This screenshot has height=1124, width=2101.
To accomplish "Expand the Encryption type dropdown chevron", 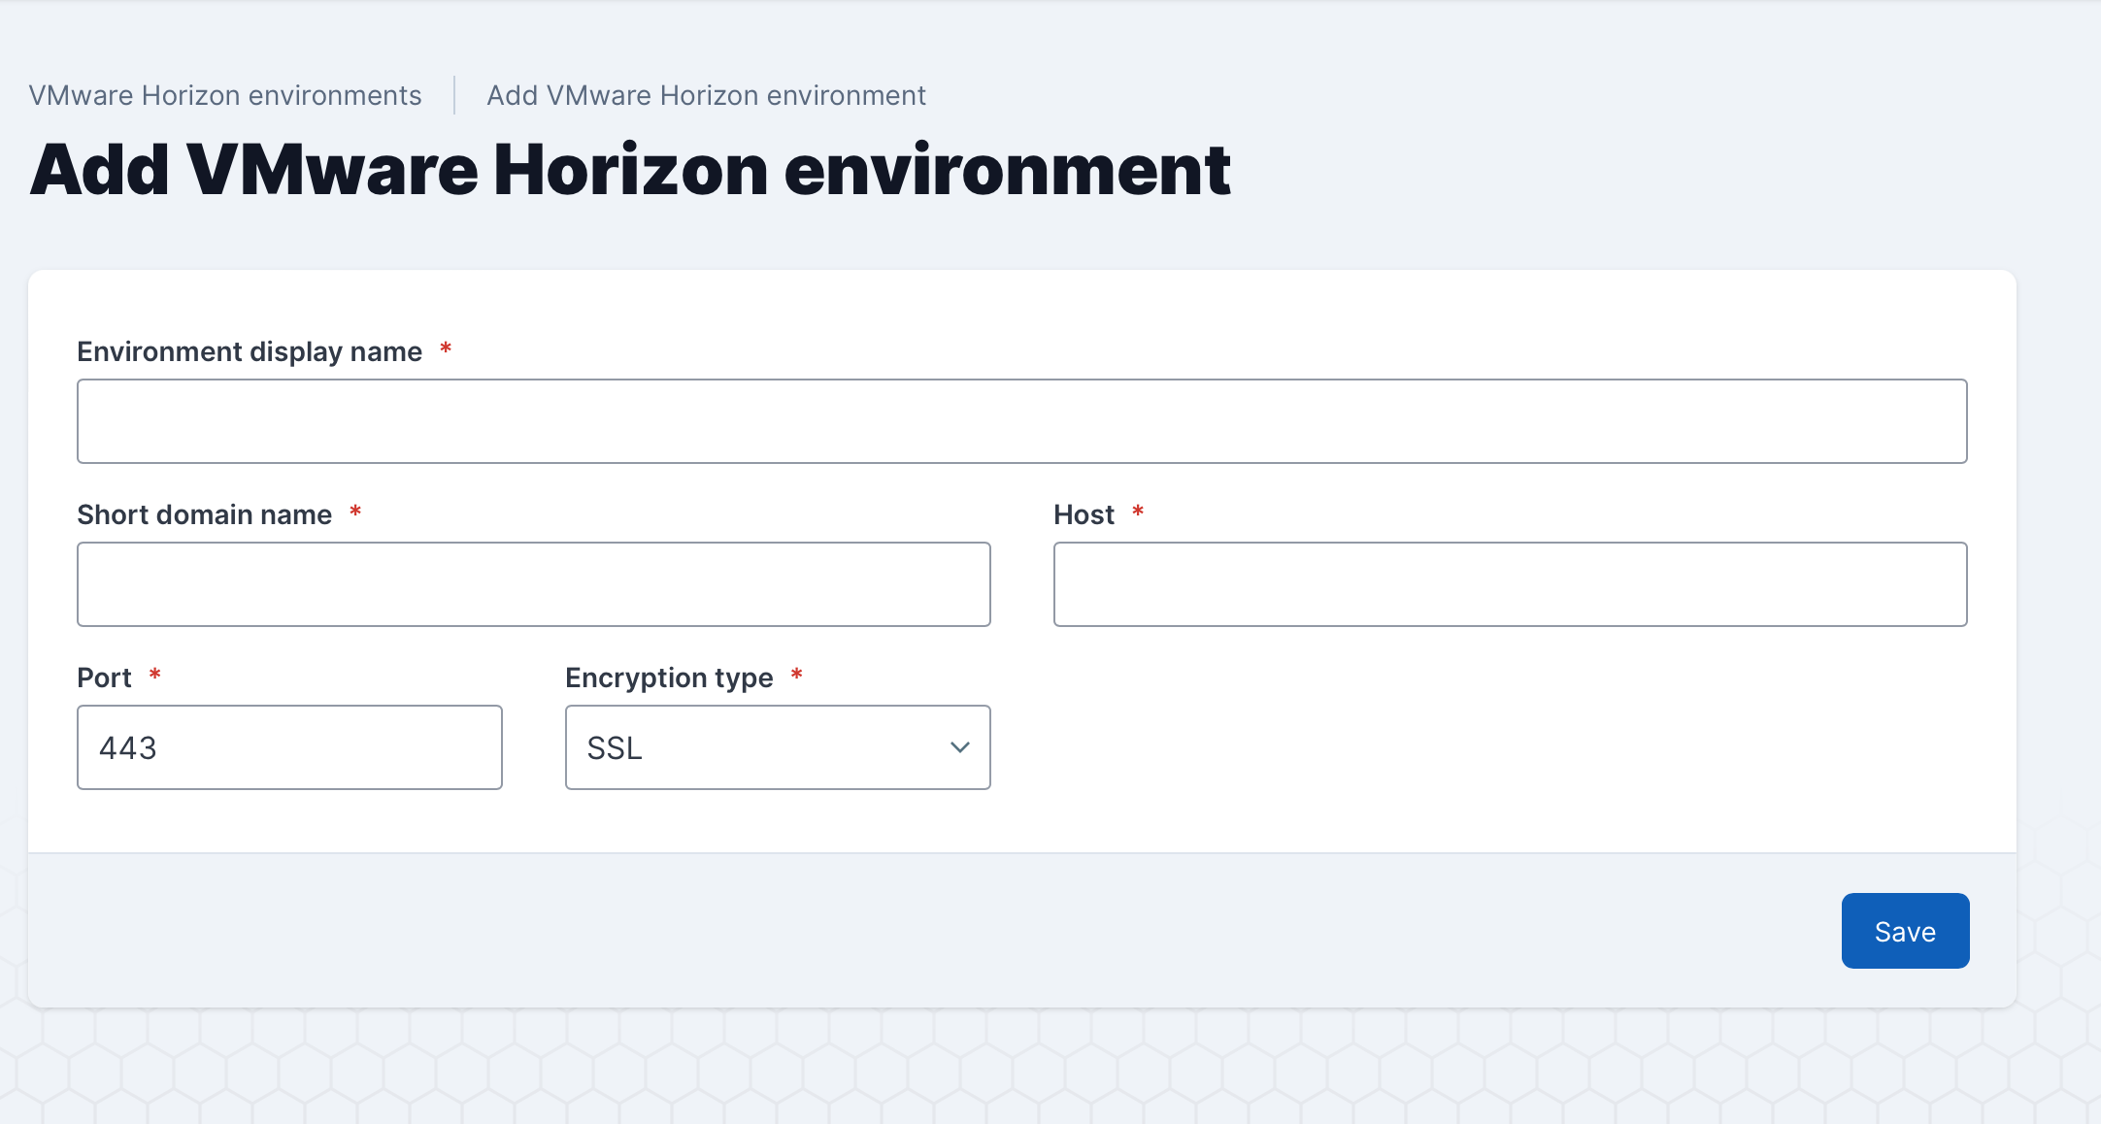I will click(x=959, y=747).
